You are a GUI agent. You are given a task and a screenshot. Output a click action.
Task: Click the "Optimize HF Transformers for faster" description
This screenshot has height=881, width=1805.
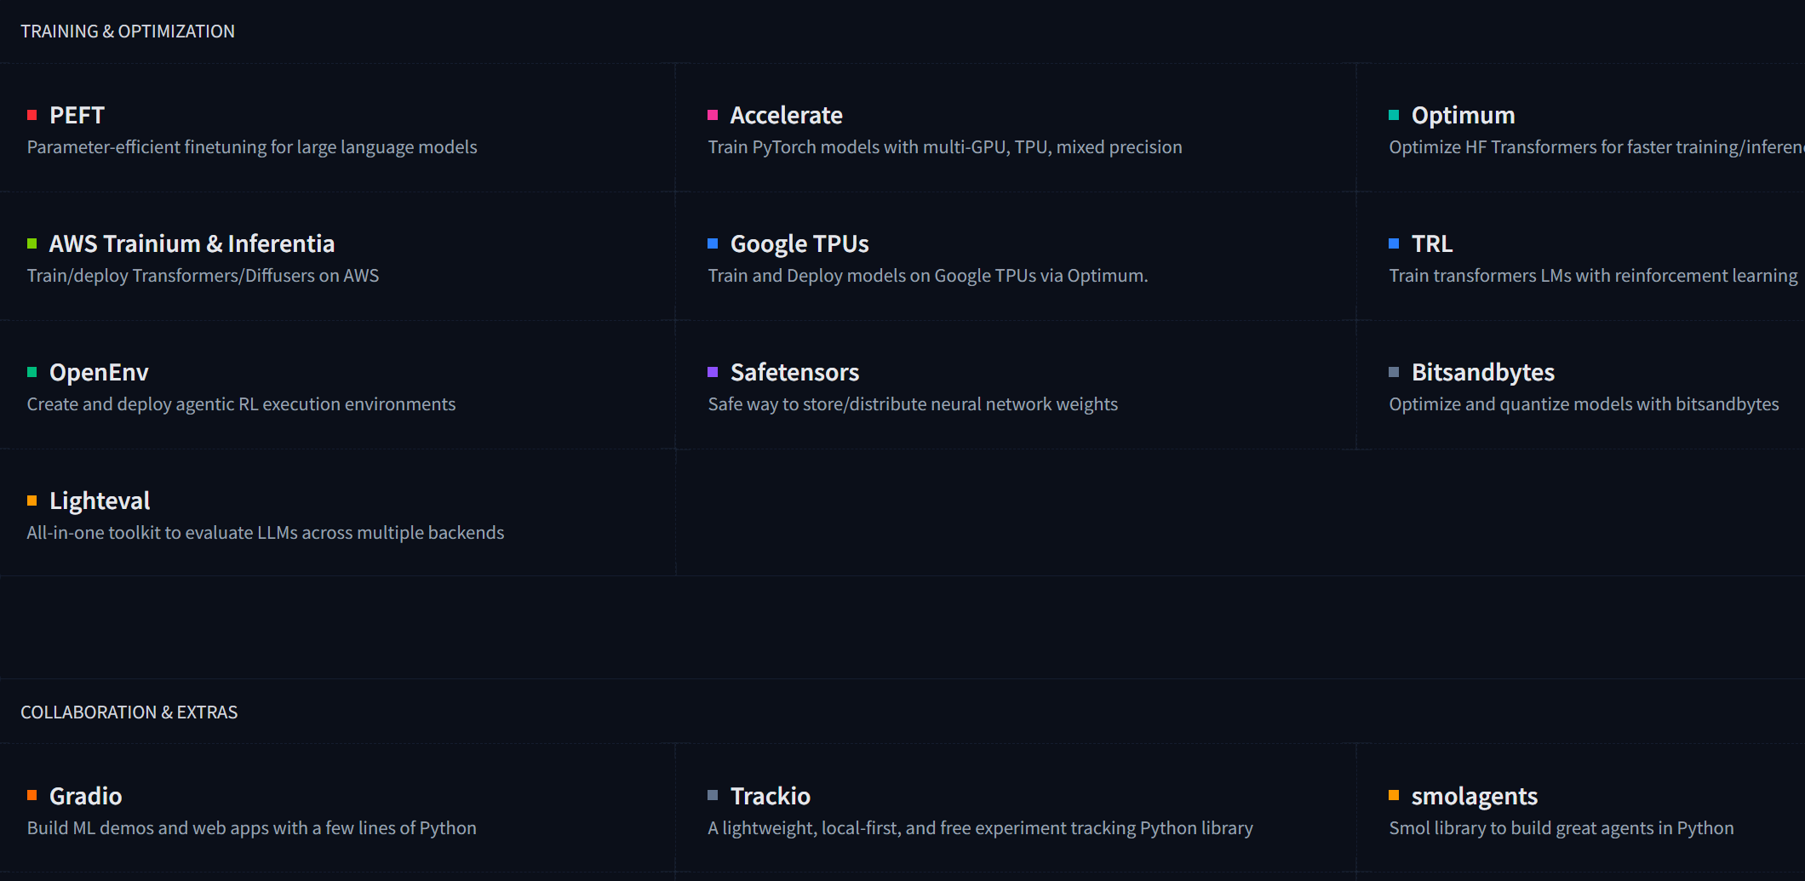coord(1596,147)
